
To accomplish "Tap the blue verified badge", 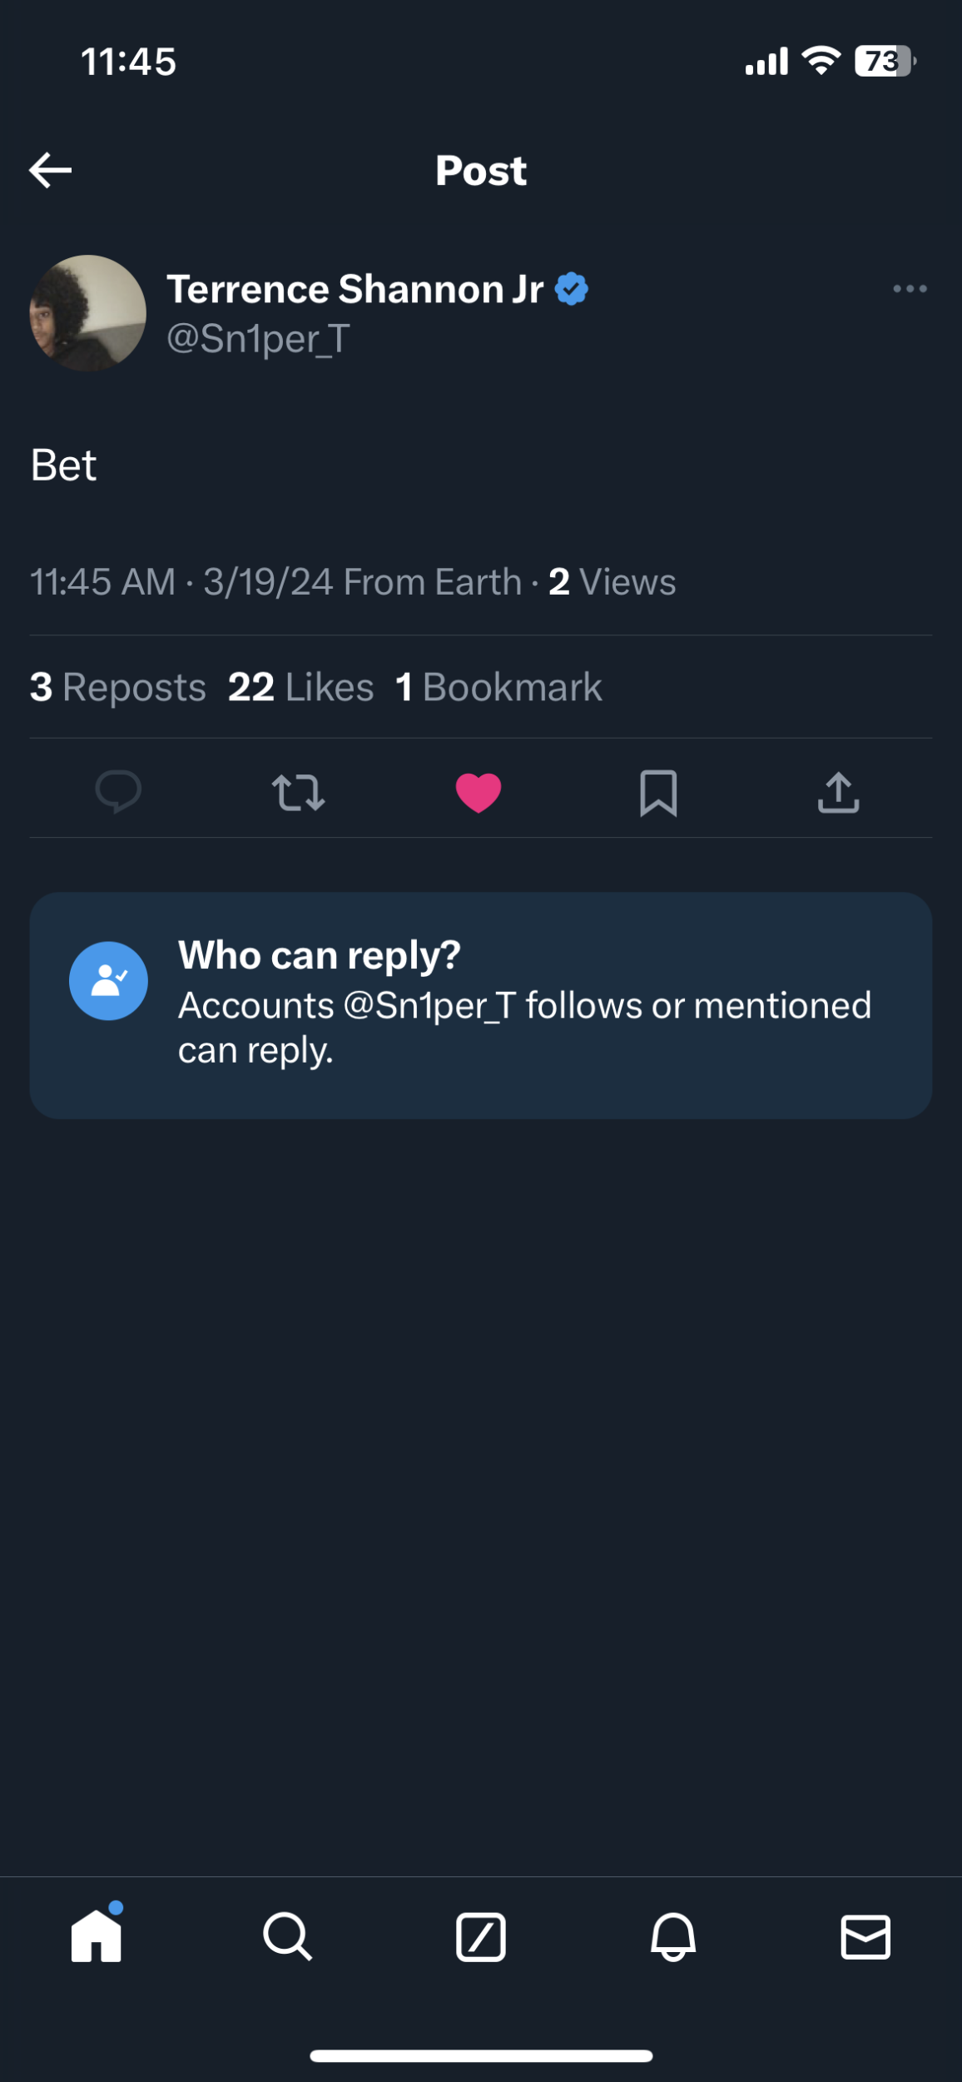I will tap(572, 289).
